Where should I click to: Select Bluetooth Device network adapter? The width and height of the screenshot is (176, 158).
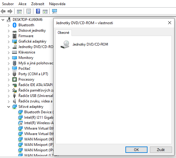(x=39, y=112)
